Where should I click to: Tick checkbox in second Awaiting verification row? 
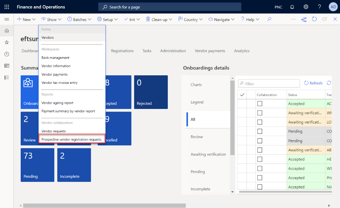[x=260, y=122]
